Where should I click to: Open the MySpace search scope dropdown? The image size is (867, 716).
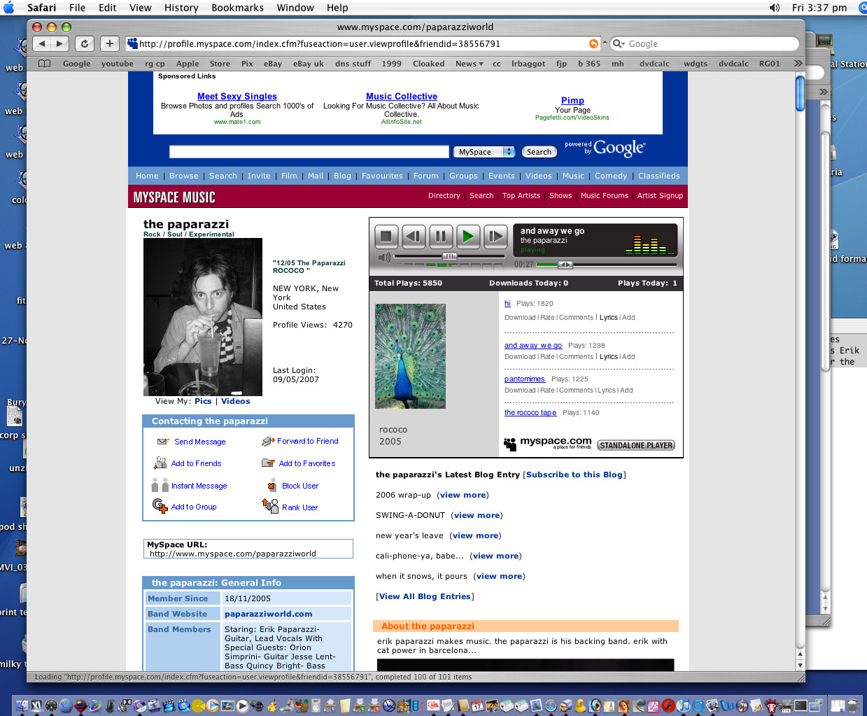pos(484,152)
